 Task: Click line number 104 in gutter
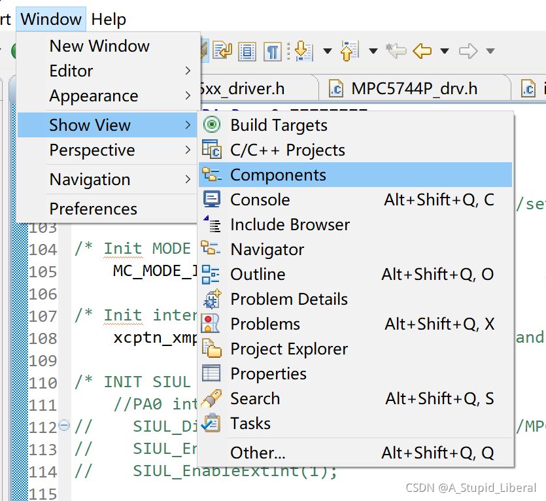(43, 249)
